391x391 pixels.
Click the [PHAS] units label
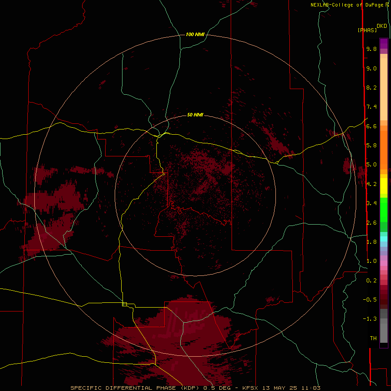coord(367,30)
